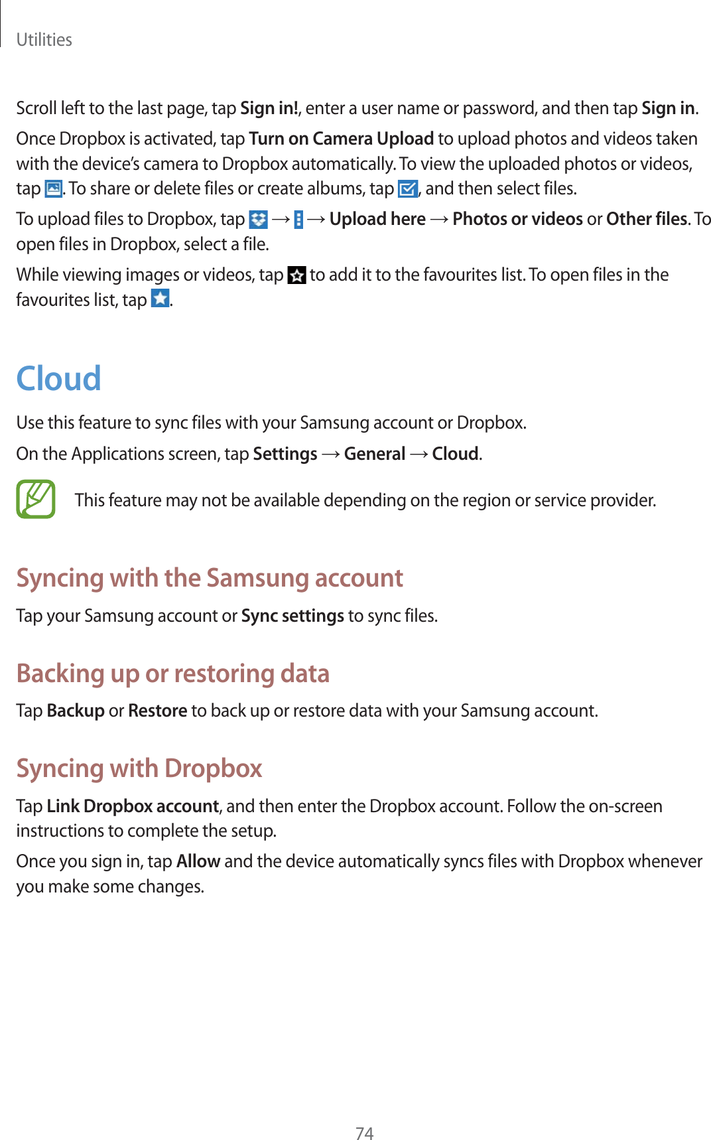Click the bold 'Turn on Camera Upload' text
This screenshot has width=711, height=1140.
(341, 139)
